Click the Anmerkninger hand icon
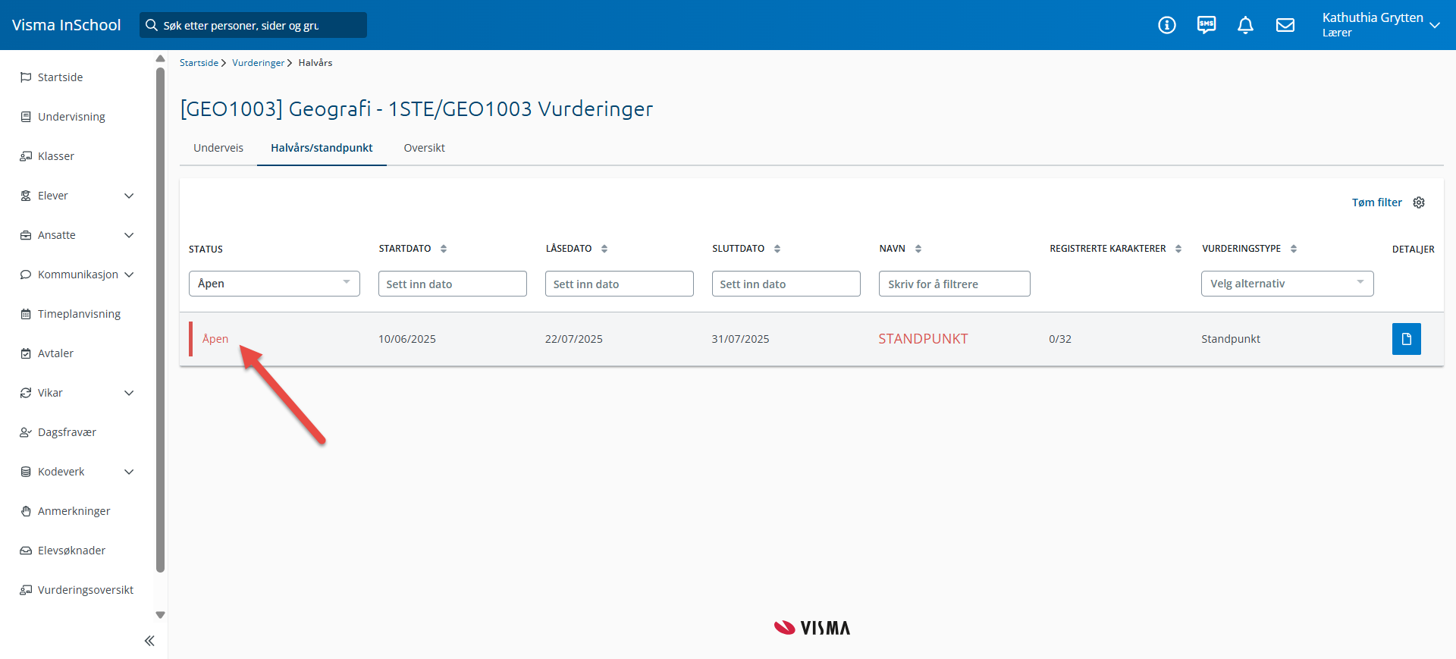The image size is (1456, 659). (26, 511)
